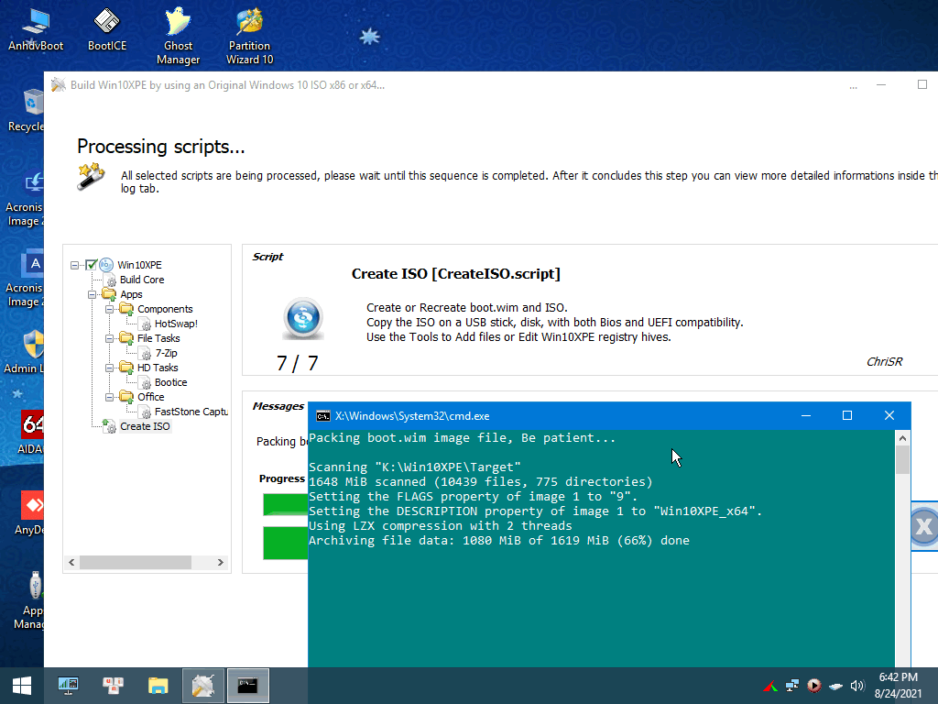Select the FastStone Capture script
The height and width of the screenshot is (704, 938).
(191, 412)
